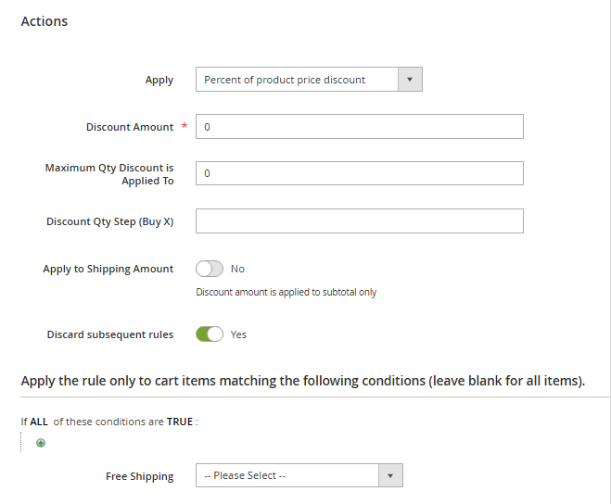Click the 'Apply to Shipping Amount' label
The height and width of the screenshot is (504, 611).
point(108,269)
